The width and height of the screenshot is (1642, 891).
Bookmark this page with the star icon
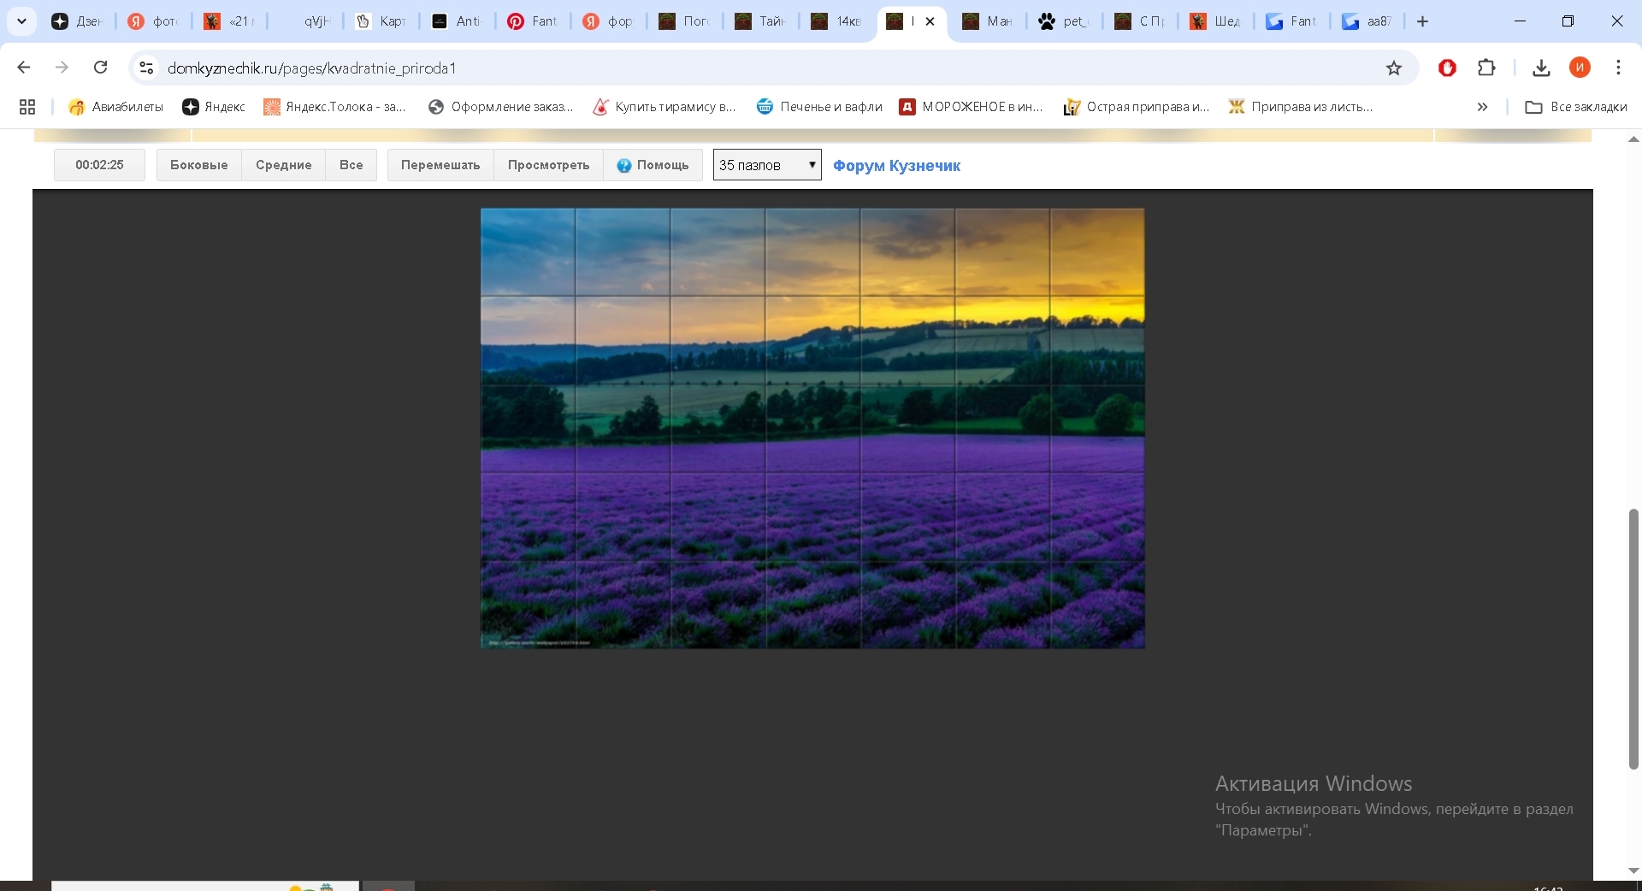click(x=1394, y=68)
